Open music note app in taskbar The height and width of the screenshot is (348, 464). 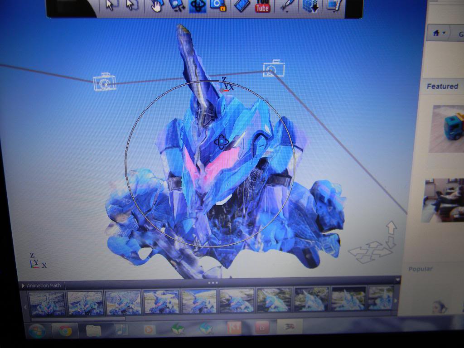click(121, 329)
